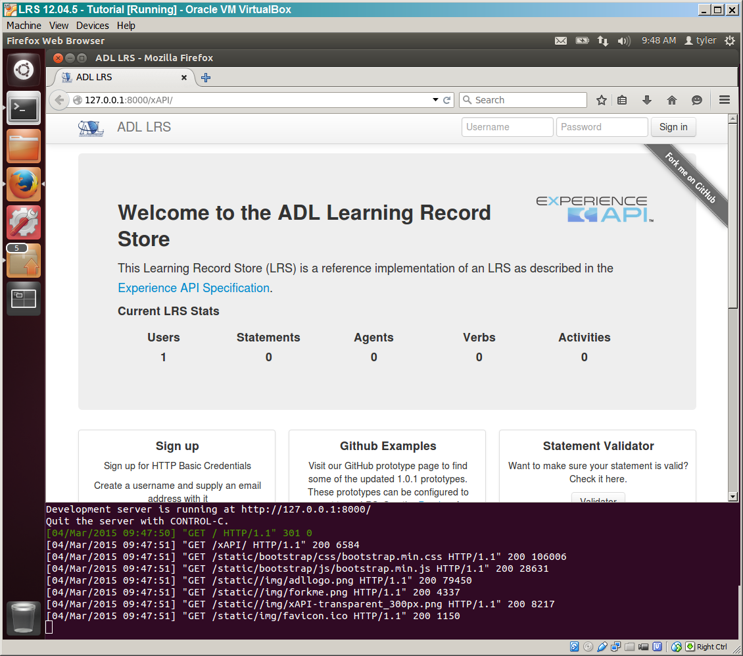Click the VirtualBox USB devices status icon
Screen dimensions: 743x656
tap(602, 647)
